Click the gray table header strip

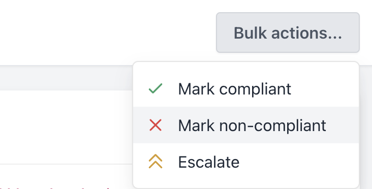67,78
